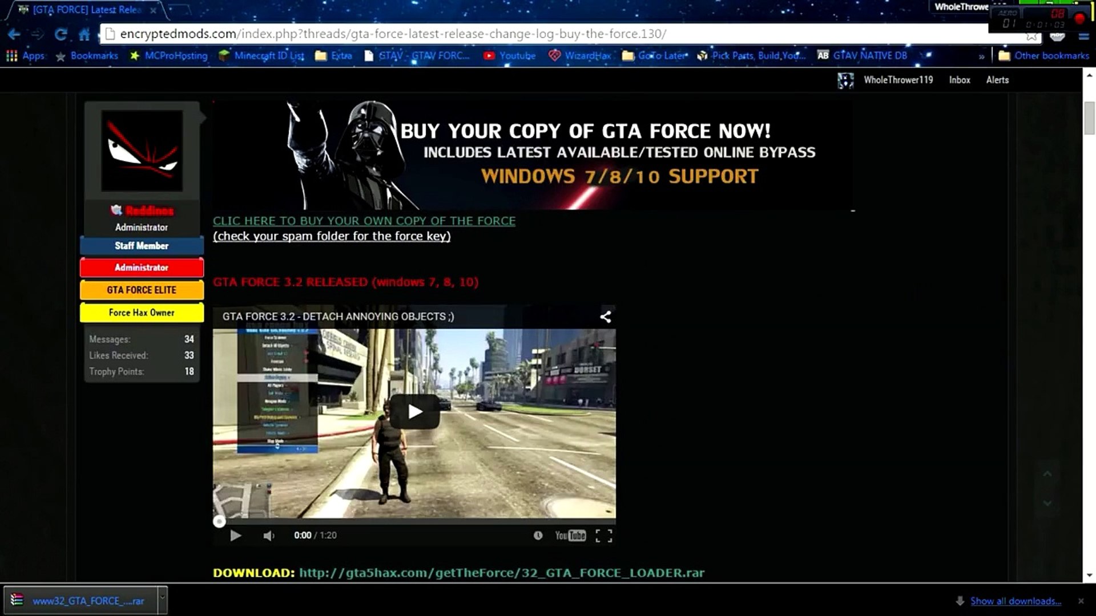Click Show all downloads link
Screen dimensions: 1096x616
(x=1016, y=601)
